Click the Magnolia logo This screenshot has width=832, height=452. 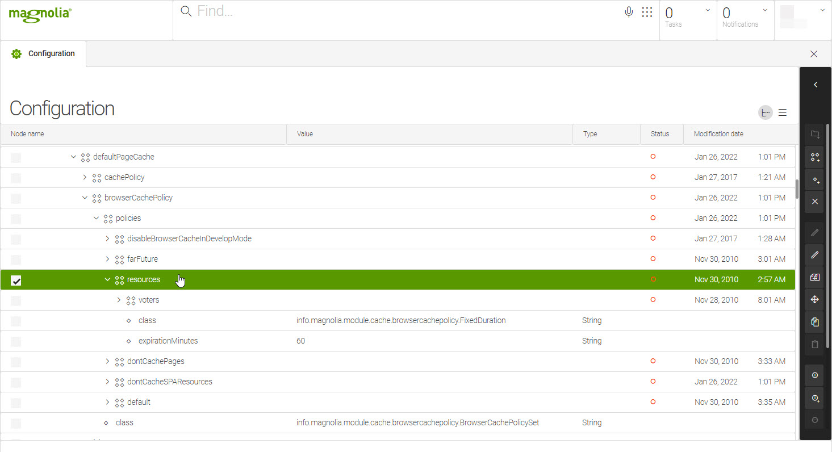pyautogui.click(x=40, y=14)
